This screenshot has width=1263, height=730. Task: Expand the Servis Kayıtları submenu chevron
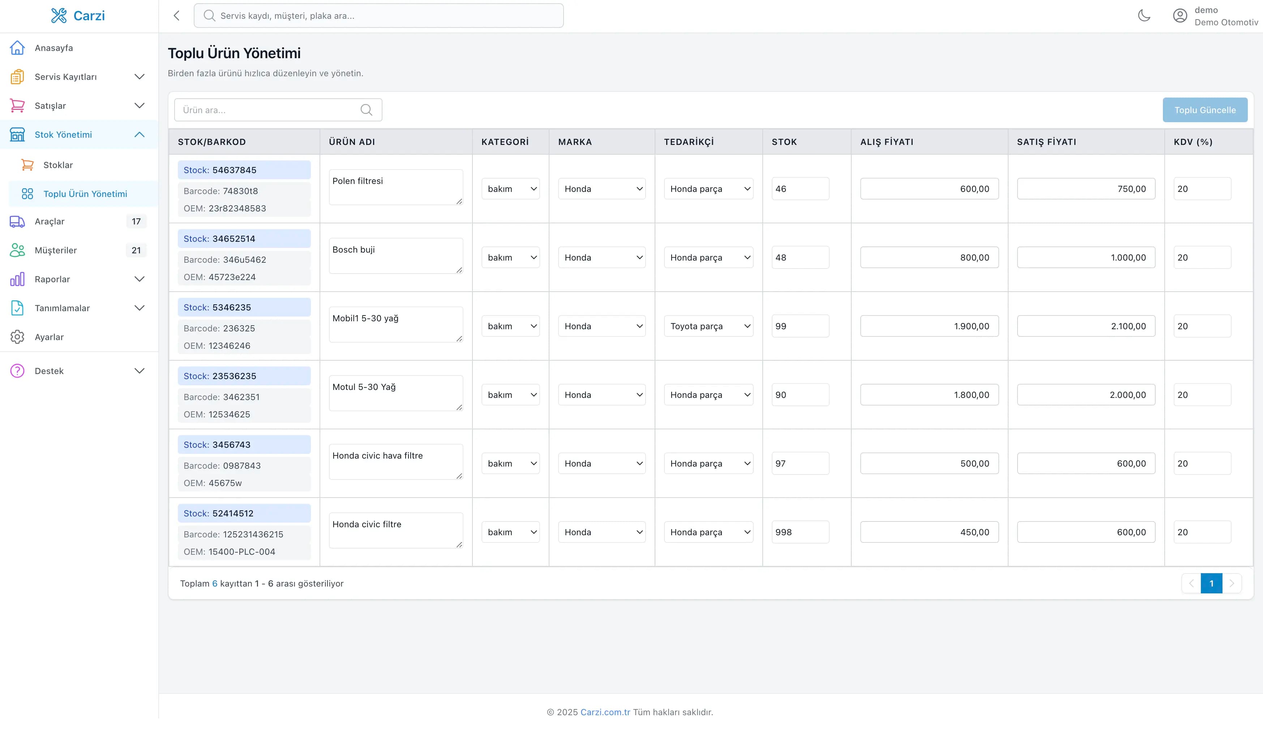(139, 77)
